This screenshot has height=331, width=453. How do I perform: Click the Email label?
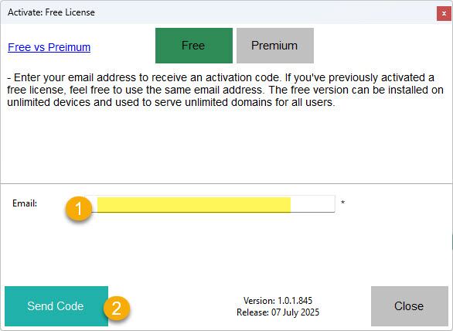(25, 203)
